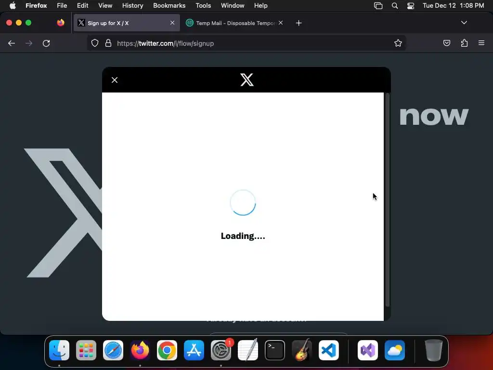Open the Apple menu

13,5
